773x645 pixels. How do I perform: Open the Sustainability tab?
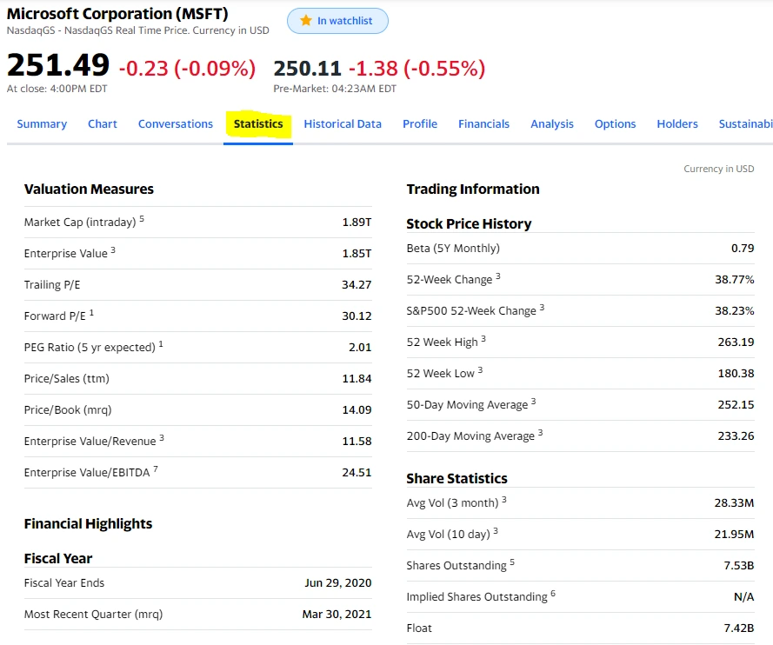point(745,123)
